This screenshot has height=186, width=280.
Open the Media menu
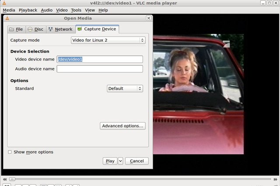(x=9, y=10)
